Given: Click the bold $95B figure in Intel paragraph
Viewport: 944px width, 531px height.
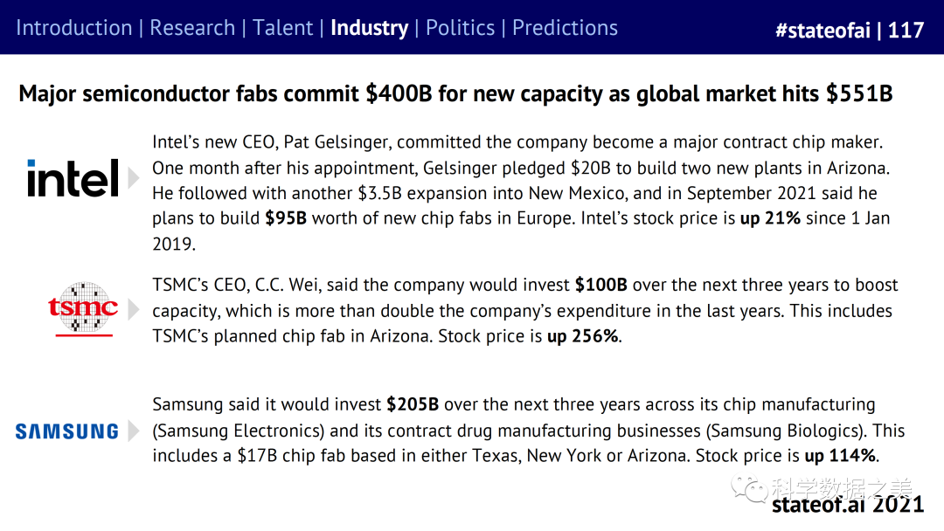Looking at the screenshot, I should point(286,218).
